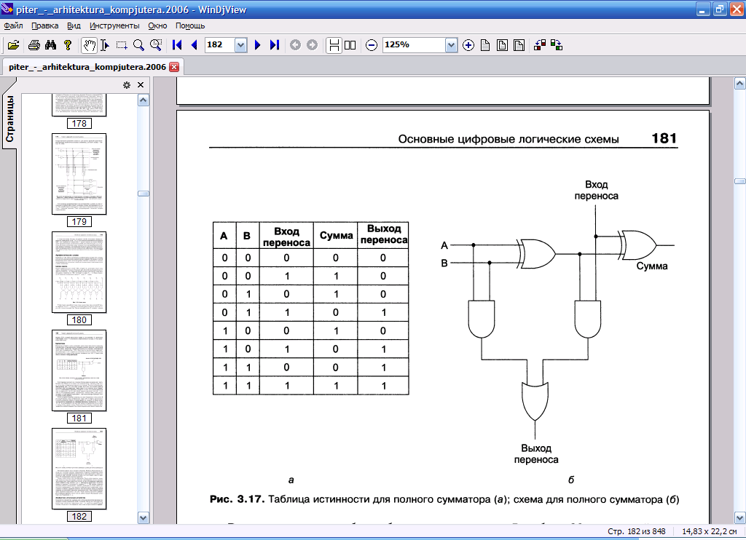Screen dimensions: 746x540
Task: Click the middle page-zoom icon
Action: 502,45
